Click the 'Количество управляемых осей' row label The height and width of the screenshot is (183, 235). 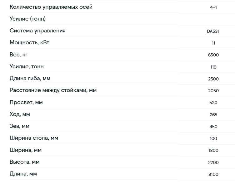(x=51, y=7)
